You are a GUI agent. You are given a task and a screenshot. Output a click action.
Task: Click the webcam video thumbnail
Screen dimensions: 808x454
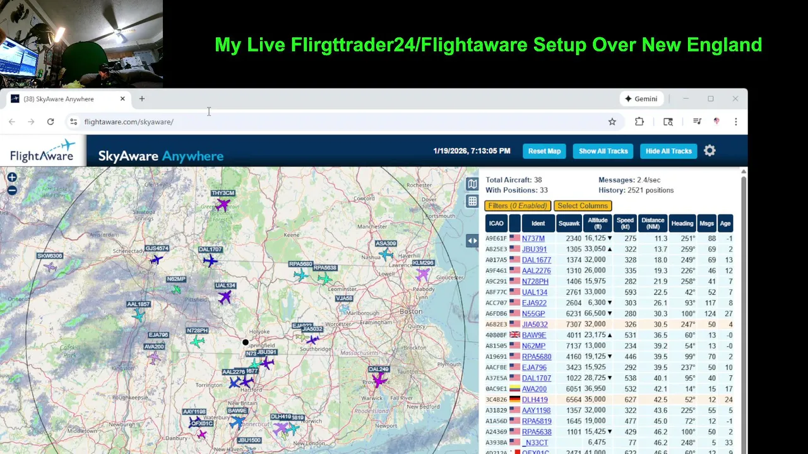click(x=81, y=44)
